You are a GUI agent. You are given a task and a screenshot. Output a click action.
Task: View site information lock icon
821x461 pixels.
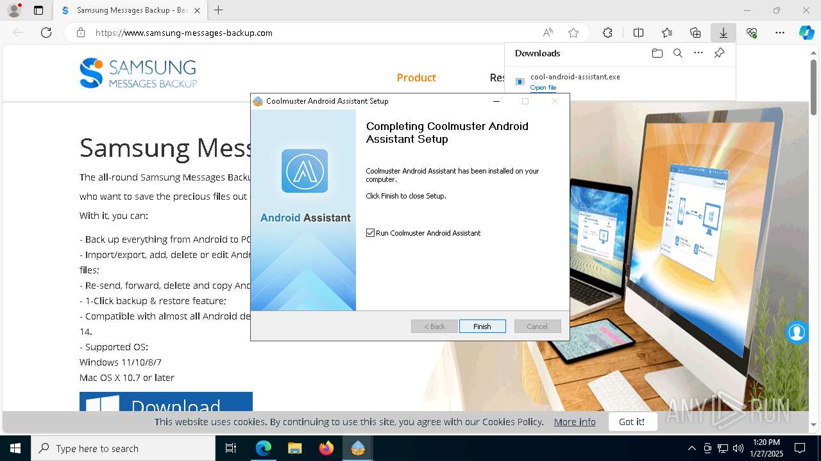[x=80, y=33]
